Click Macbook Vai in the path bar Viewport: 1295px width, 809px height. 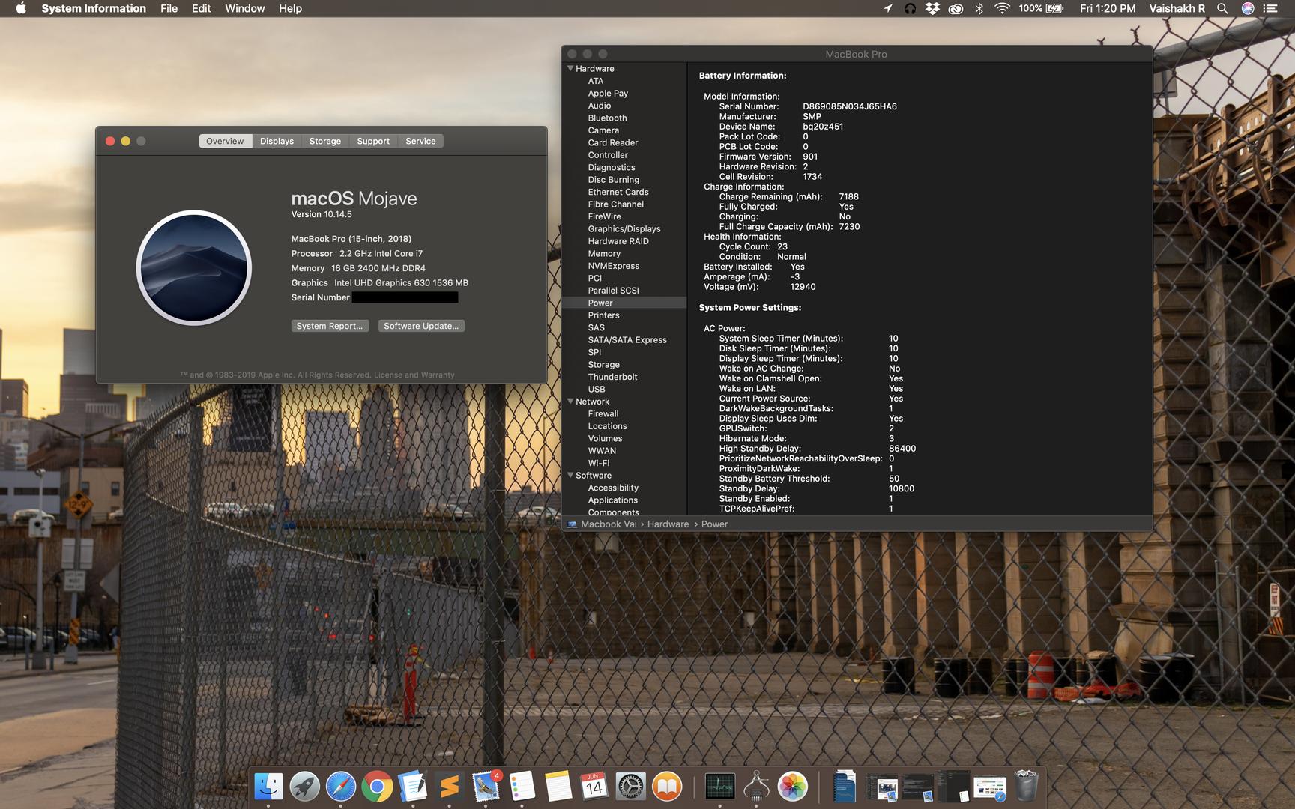pyautogui.click(x=609, y=524)
